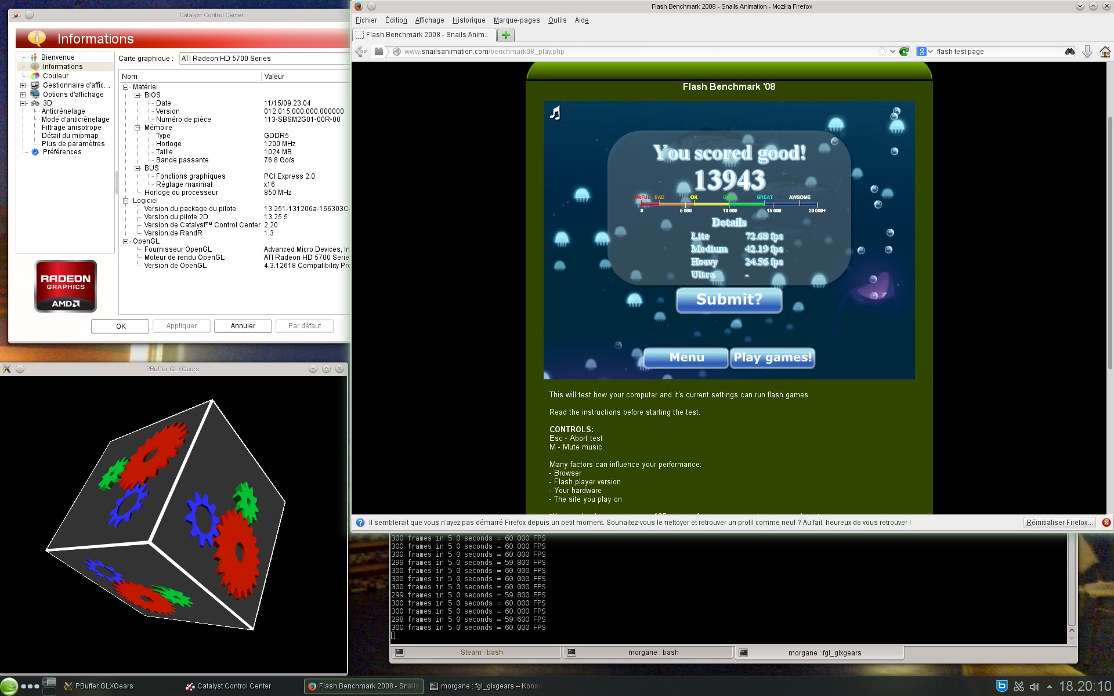Viewport: 1114px width, 696px height.
Task: Click the info icon in notification bar
Action: pyautogui.click(x=360, y=522)
